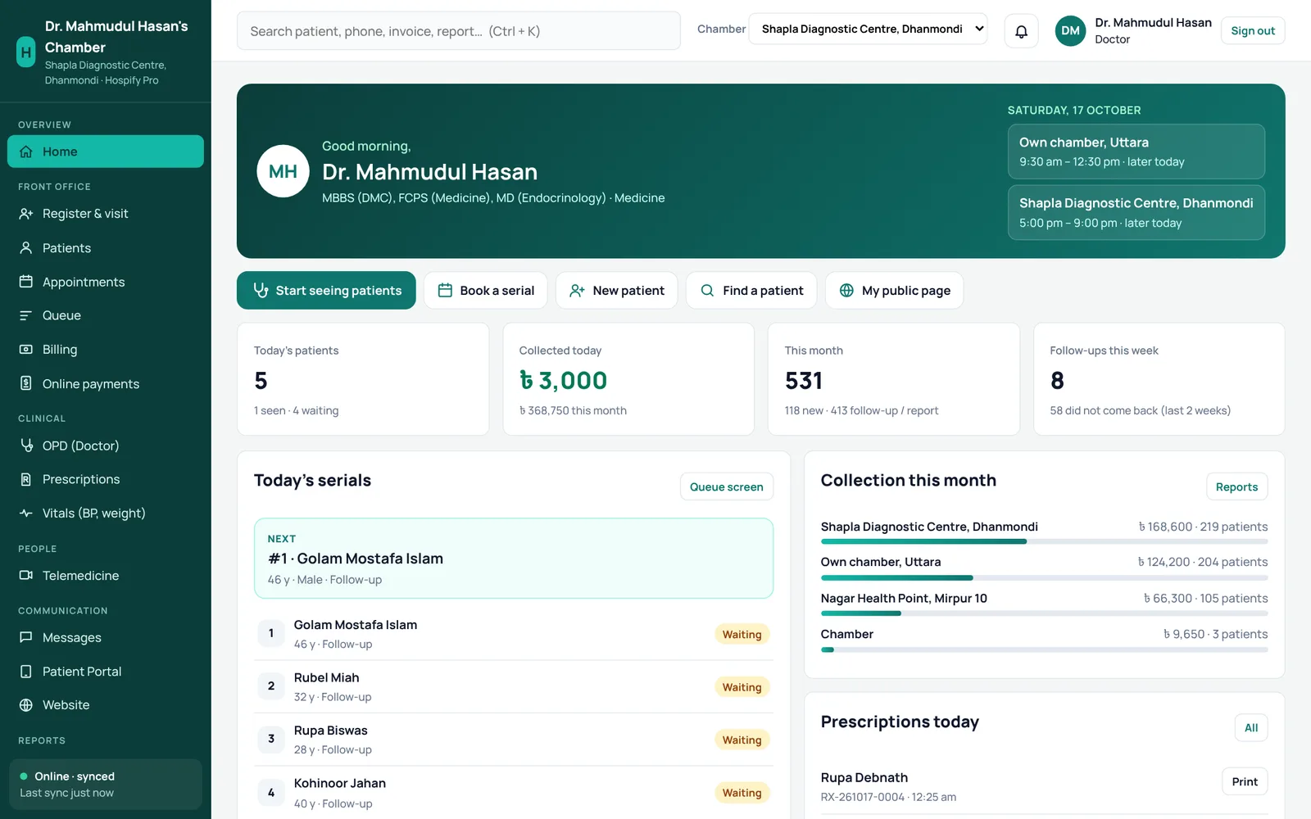Viewport: 1311px width, 819px height.
Task: Click the Find a patient button
Action: 751,291
